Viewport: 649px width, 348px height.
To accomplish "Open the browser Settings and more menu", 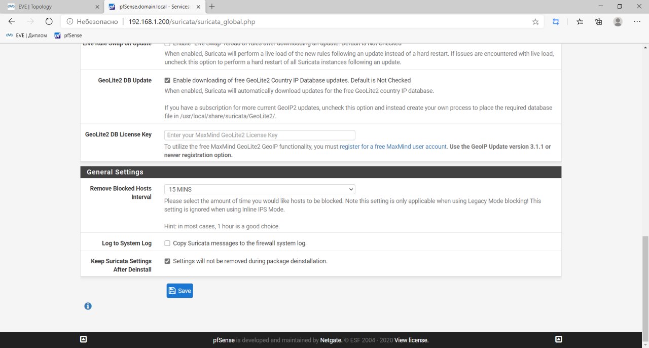I will [637, 22].
